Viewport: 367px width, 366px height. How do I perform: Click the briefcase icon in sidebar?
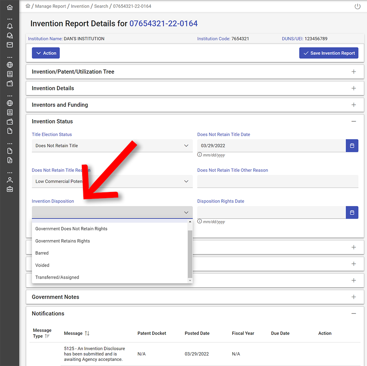pyautogui.click(x=10, y=189)
